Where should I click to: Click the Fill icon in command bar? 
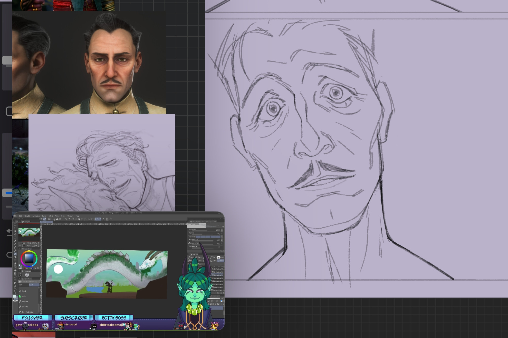79,219
